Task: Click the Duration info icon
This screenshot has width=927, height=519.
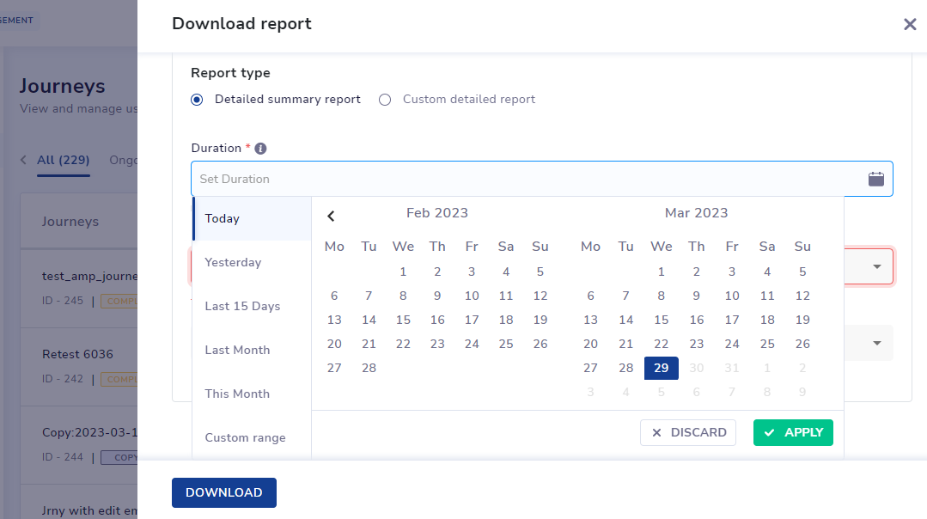Action: click(x=260, y=149)
